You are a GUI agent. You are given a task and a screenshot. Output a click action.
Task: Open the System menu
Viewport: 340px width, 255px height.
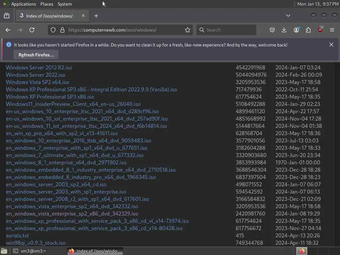[x=65, y=4]
